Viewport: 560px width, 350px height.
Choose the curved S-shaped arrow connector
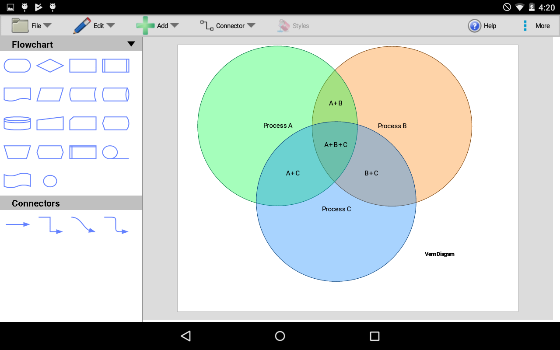(x=83, y=225)
